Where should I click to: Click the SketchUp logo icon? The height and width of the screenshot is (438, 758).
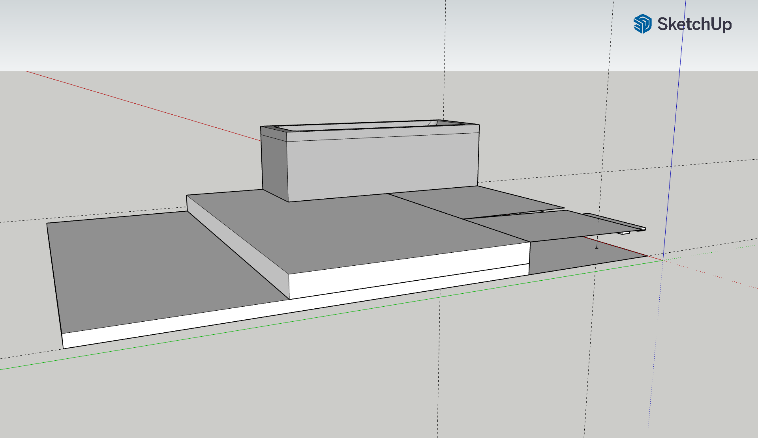coord(642,24)
